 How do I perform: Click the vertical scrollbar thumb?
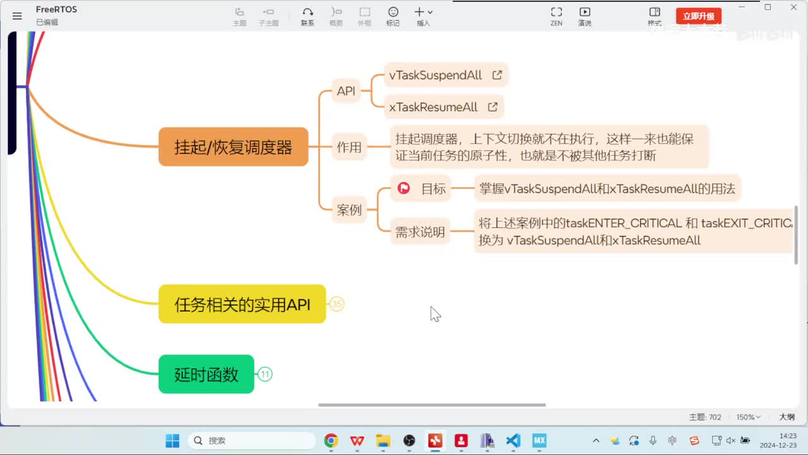click(x=795, y=235)
